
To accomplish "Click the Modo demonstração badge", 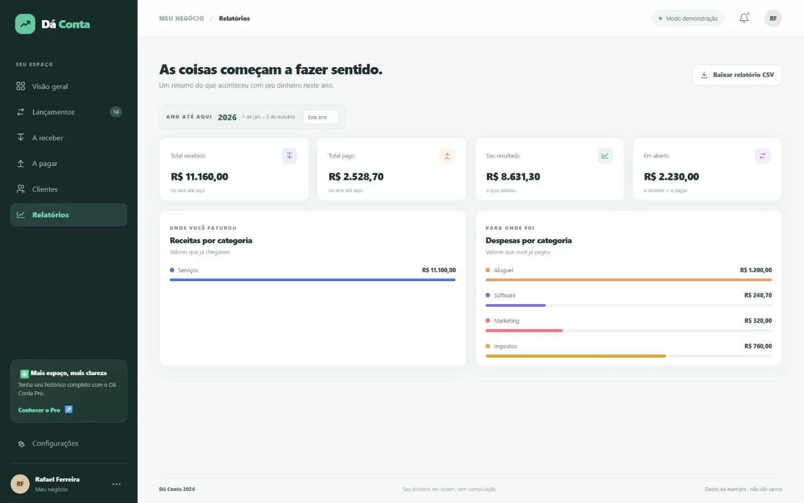I will 688,18.
